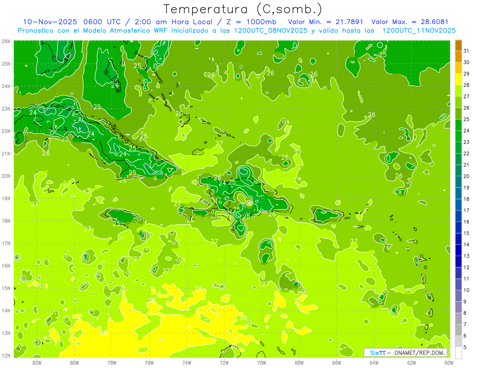Pick the dark blue legend band between 13 and 14

pos(458,250)
